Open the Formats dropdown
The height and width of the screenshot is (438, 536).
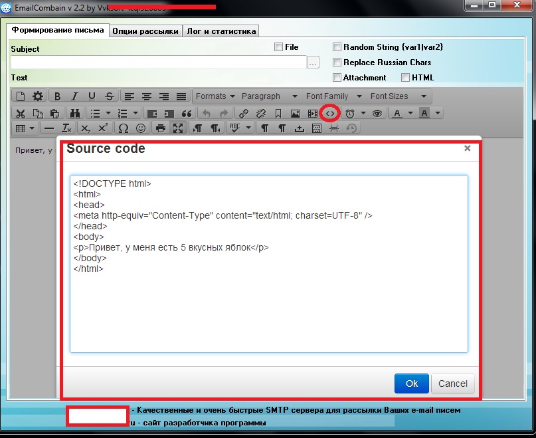point(215,96)
